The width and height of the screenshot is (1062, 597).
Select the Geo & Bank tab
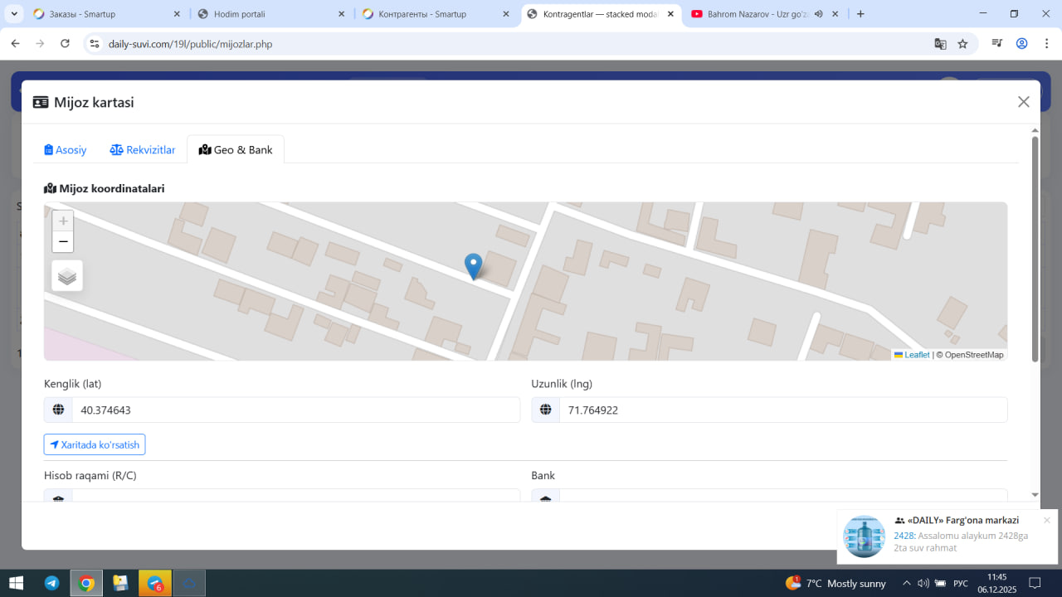[x=236, y=149]
